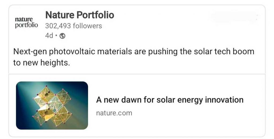The image size is (274, 139).
Task: Click the nature.com source domain
Action: 114,113
